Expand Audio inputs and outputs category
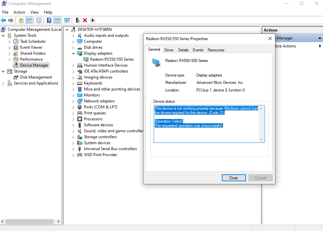Screen dimensions: 323x231 coord(73,36)
